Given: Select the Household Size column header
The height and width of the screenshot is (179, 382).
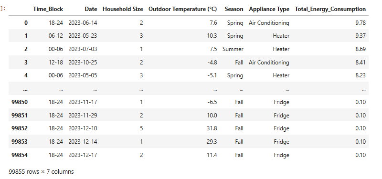Looking at the screenshot, I should pyautogui.click(x=123, y=9).
